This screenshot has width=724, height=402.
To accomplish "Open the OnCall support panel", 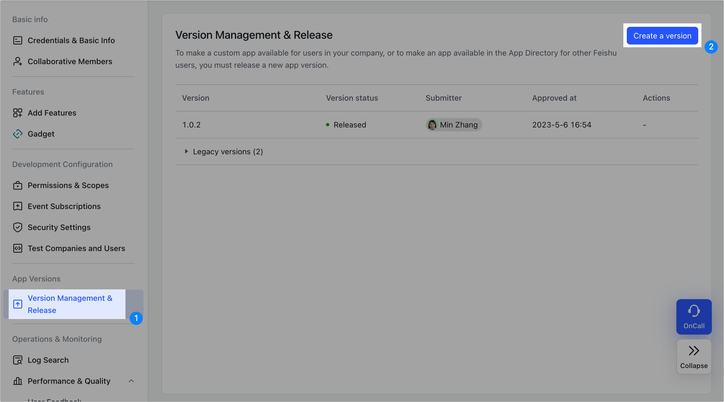I will pyautogui.click(x=694, y=317).
